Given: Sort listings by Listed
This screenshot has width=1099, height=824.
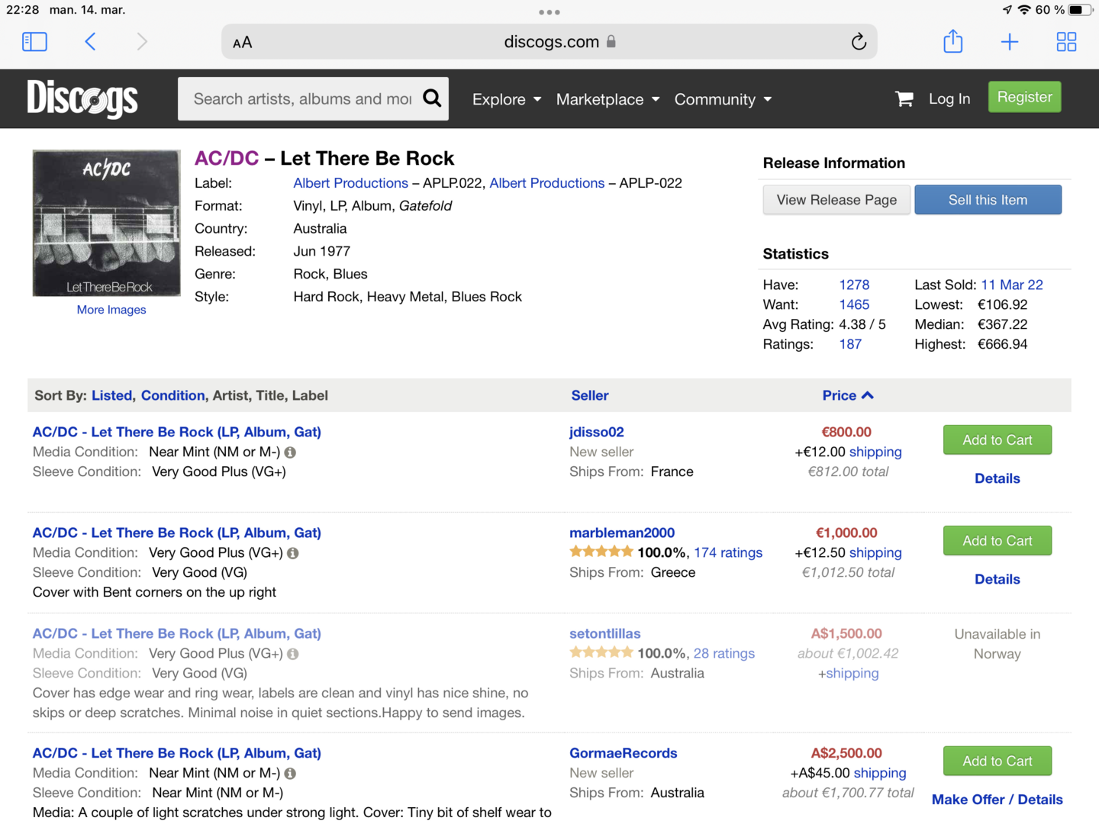Looking at the screenshot, I should click(111, 395).
